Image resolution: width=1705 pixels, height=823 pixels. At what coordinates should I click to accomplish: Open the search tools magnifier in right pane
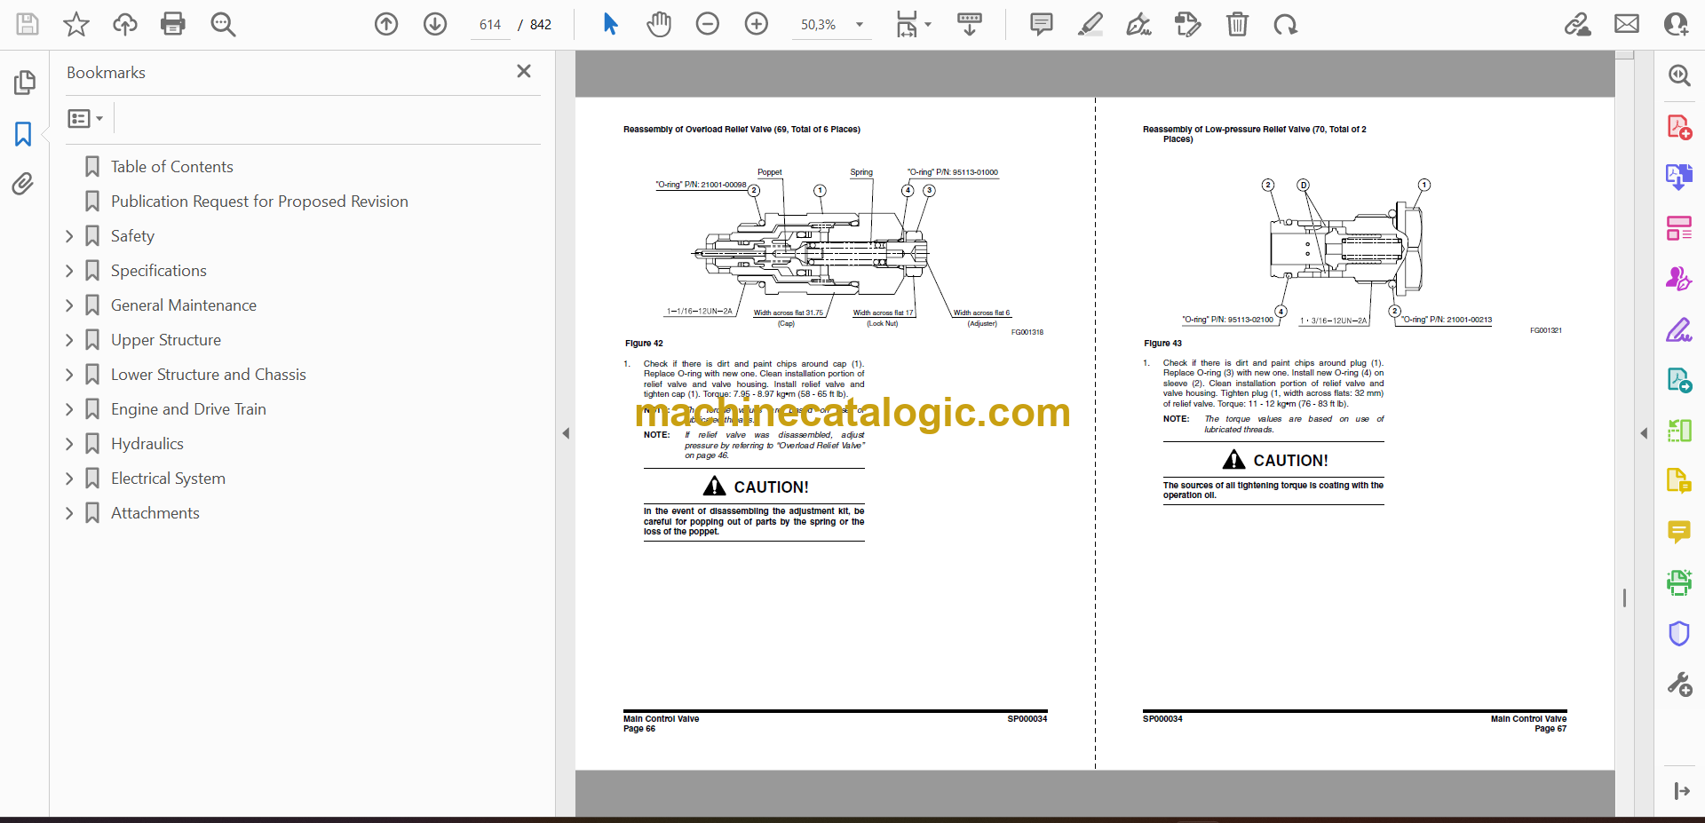(x=1678, y=75)
